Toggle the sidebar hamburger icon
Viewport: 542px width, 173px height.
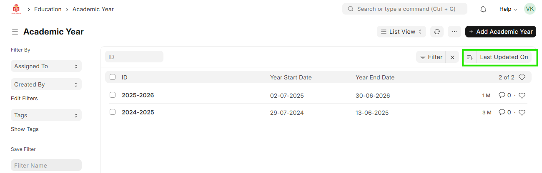click(x=15, y=32)
